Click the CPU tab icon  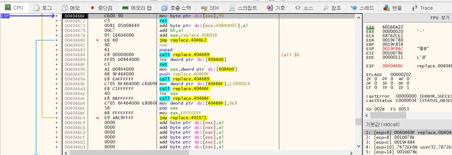coord(8,8)
